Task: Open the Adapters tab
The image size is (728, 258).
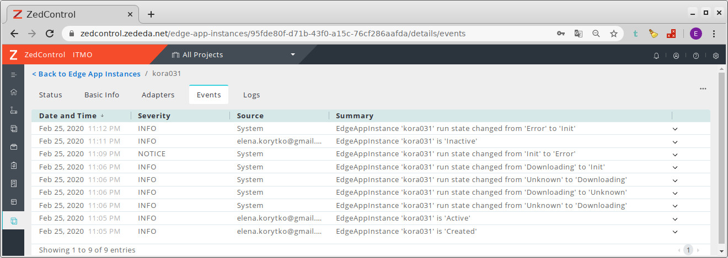Action: pyautogui.click(x=158, y=95)
